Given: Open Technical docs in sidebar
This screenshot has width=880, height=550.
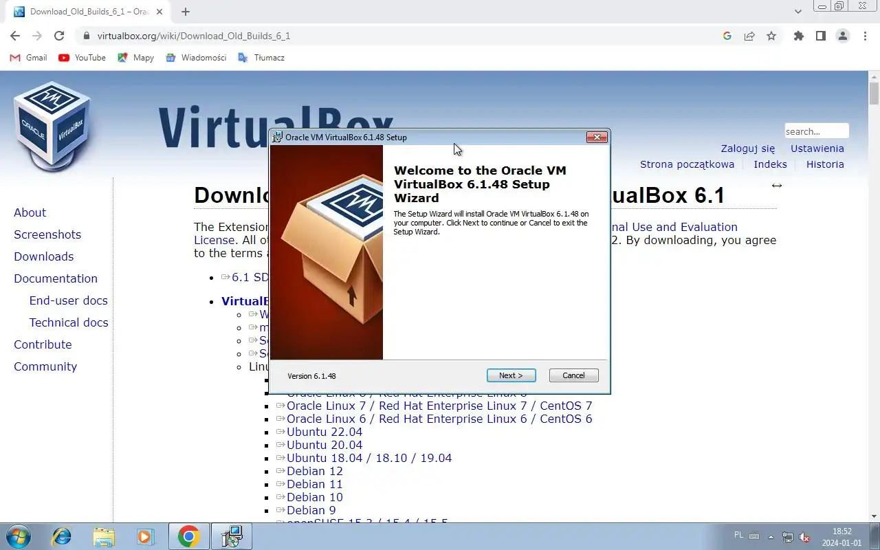Looking at the screenshot, I should tap(69, 322).
